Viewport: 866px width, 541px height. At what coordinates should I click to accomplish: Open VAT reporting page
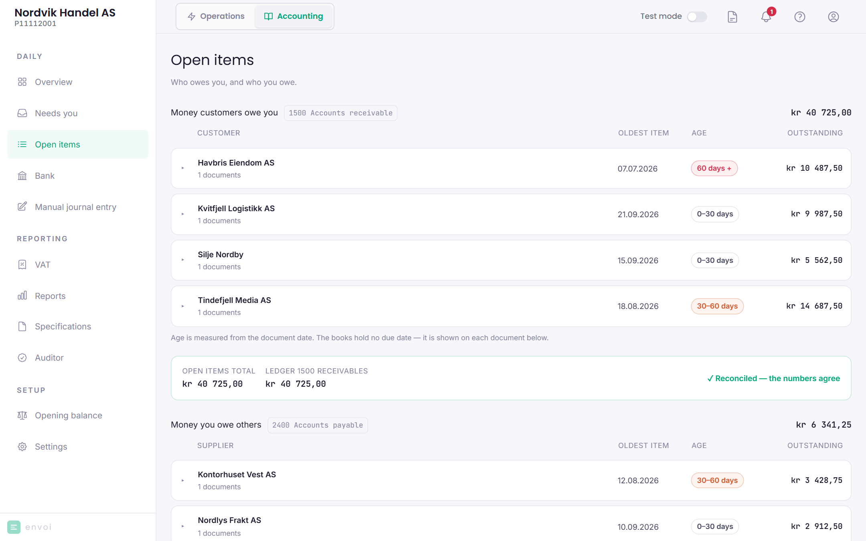(78, 264)
